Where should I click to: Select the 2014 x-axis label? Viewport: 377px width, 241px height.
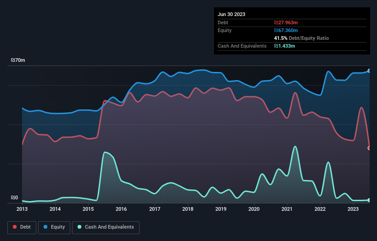55,209
